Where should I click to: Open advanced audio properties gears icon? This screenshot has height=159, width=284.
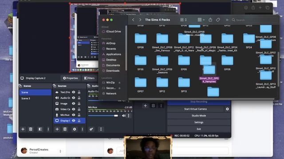pos(91,129)
